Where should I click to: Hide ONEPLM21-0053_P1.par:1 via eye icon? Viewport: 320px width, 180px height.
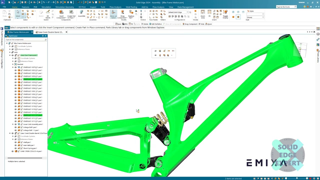[15, 70]
